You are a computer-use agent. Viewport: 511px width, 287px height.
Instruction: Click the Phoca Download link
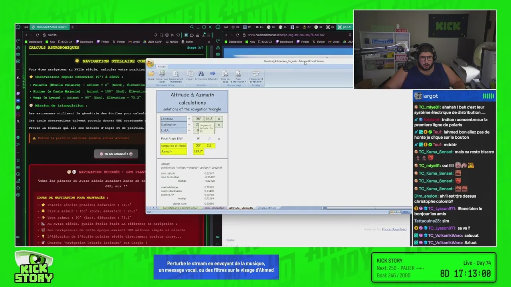pos(394,229)
